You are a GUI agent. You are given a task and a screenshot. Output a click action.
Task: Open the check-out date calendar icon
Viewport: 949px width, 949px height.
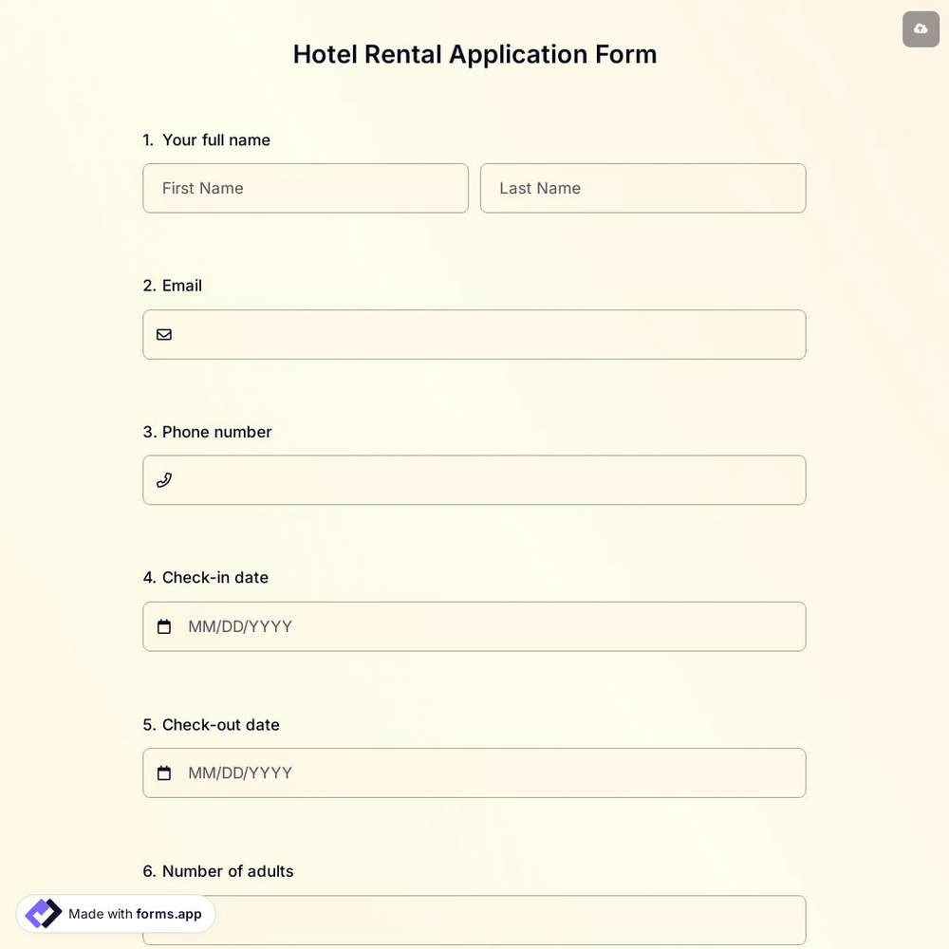tap(164, 772)
